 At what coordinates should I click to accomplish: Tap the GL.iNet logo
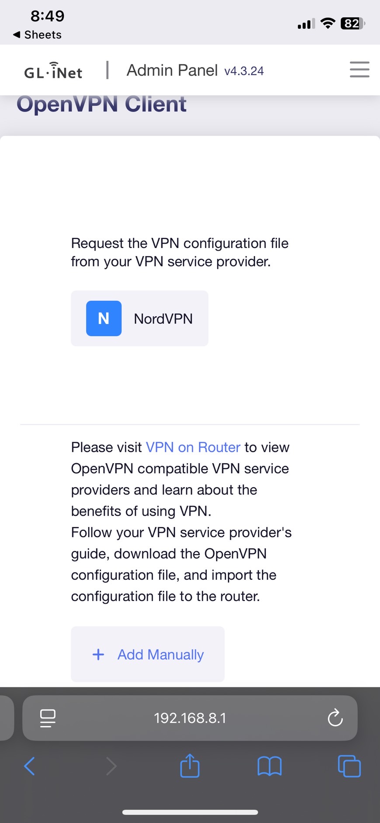click(x=53, y=70)
